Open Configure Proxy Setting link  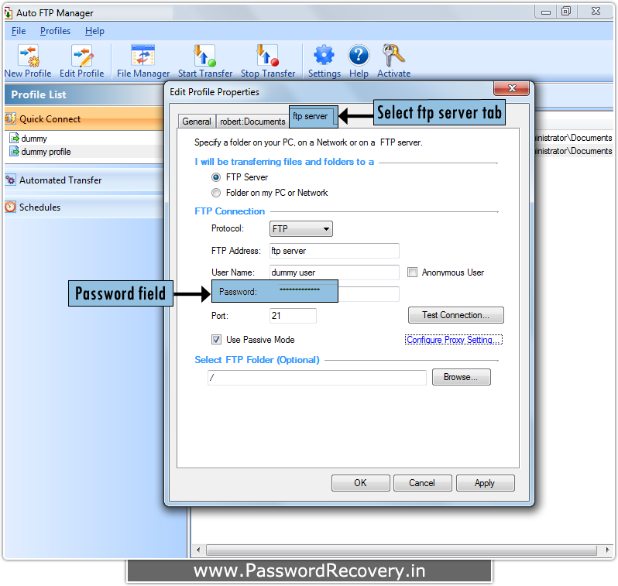(454, 340)
